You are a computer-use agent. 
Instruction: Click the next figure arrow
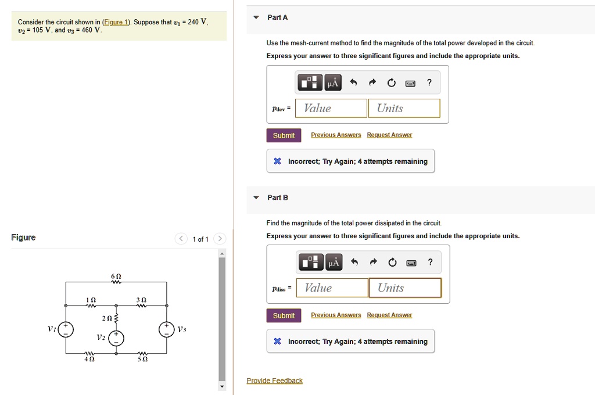(x=220, y=238)
